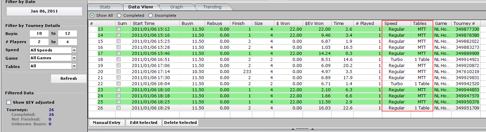This screenshot has width=486, height=132.
Task: Click the collapse handle below the table
Action: (303, 129)
